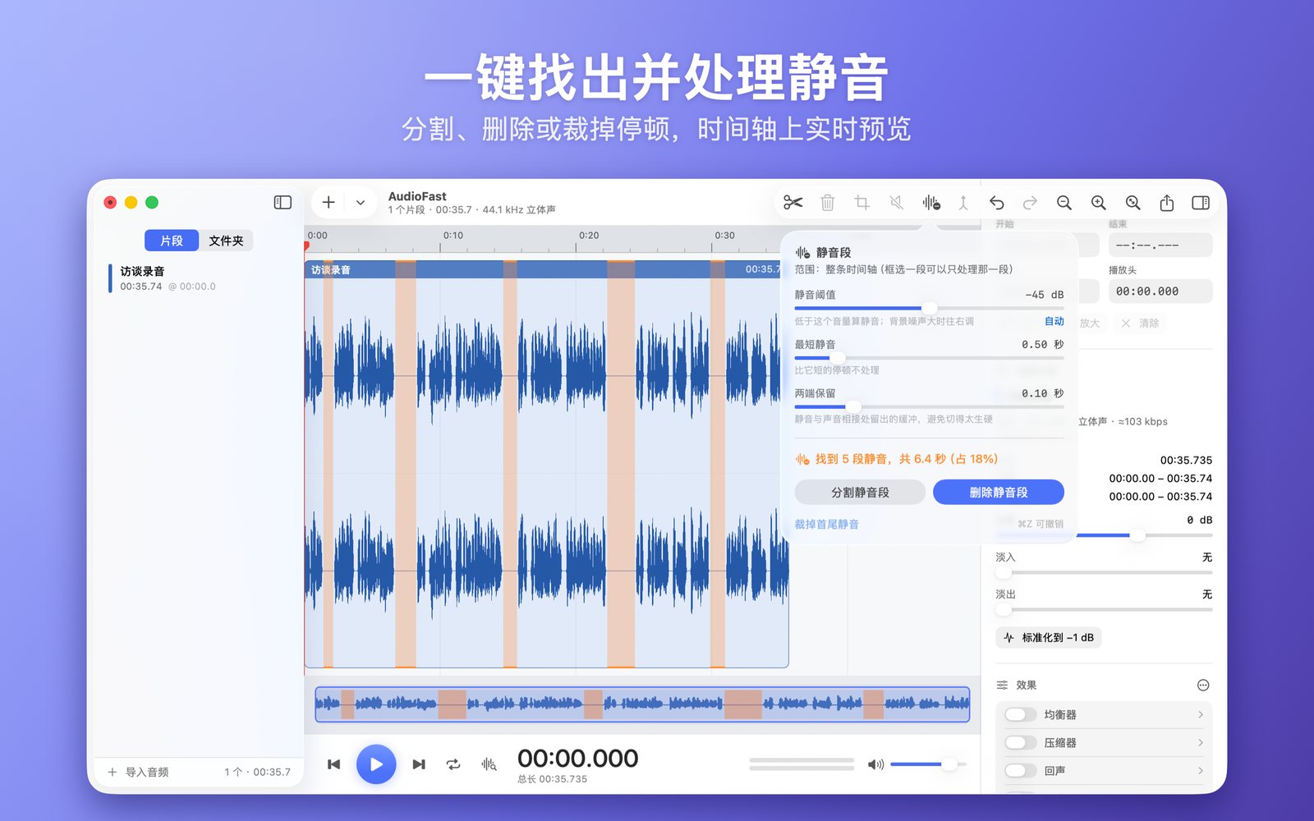
Task: Click the overview mini waveform strip
Action: (x=642, y=704)
